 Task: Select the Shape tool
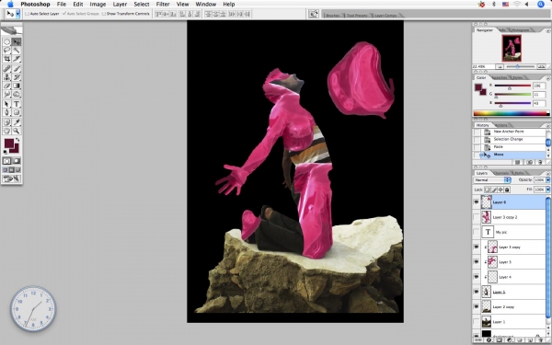coord(17,112)
